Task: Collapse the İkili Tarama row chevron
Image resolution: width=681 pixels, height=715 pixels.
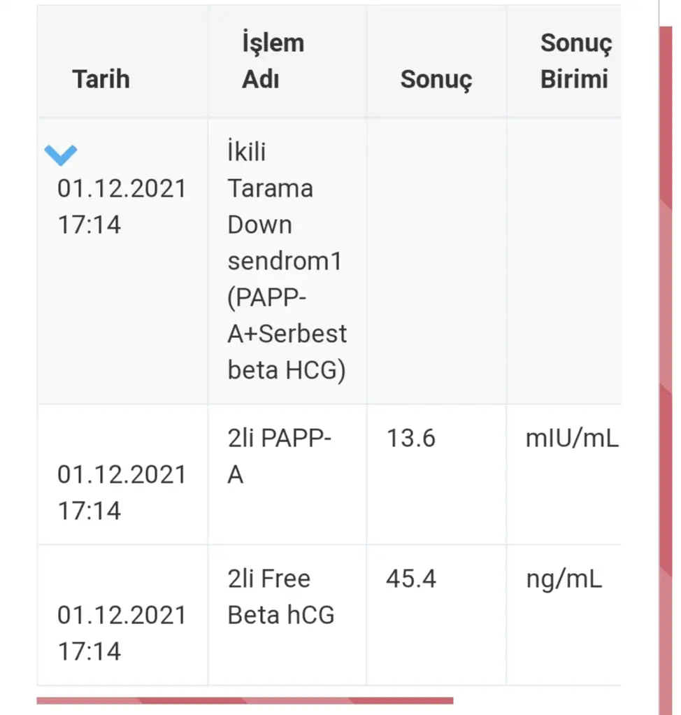Action: coord(61,155)
